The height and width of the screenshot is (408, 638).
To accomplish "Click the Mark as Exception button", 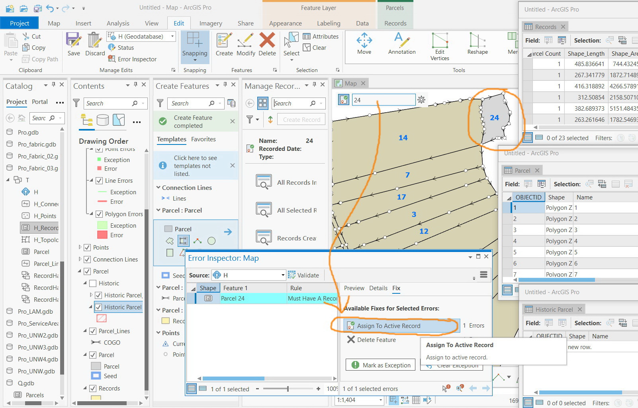I will [x=381, y=365].
